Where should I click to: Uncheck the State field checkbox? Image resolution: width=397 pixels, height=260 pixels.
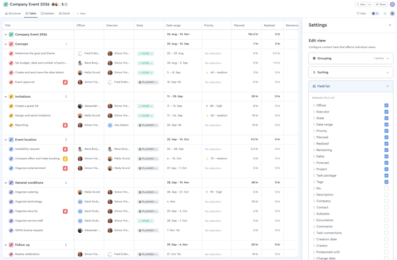tap(386, 118)
